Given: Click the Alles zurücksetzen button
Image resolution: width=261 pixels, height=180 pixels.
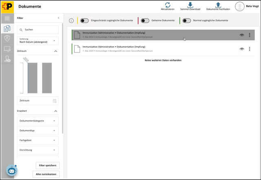Looking at the screenshot, I should pyautogui.click(x=46, y=174).
